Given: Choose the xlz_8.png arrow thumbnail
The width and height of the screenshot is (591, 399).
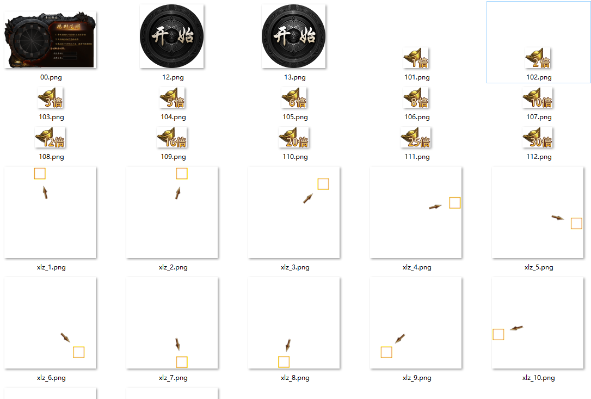Looking at the screenshot, I should [294, 323].
